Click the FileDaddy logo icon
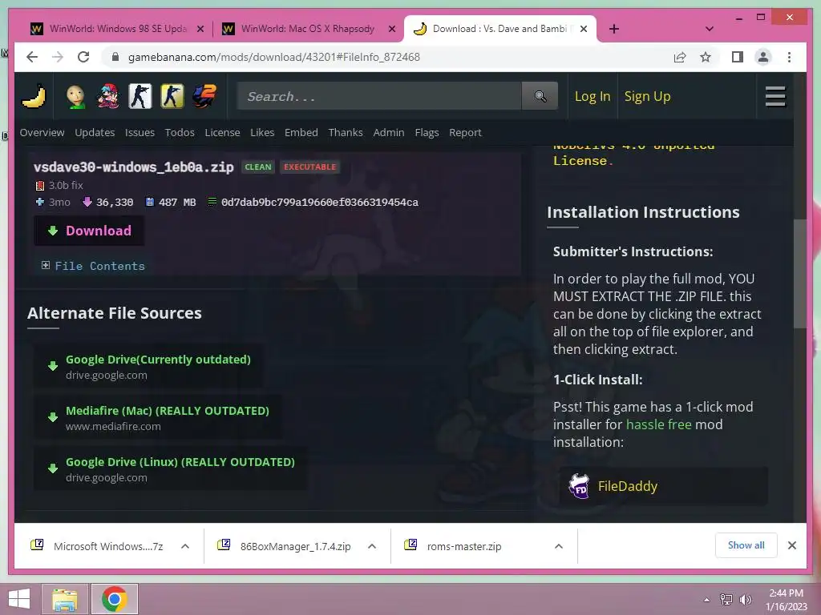 579,486
